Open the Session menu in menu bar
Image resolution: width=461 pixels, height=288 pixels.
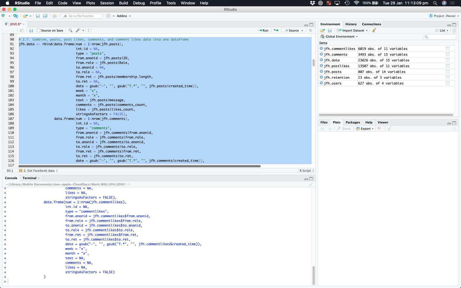[x=107, y=3]
